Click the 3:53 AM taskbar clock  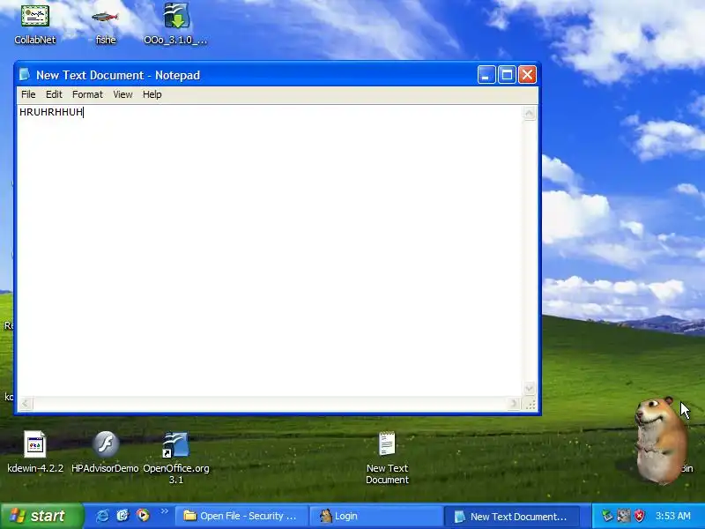[x=672, y=516]
